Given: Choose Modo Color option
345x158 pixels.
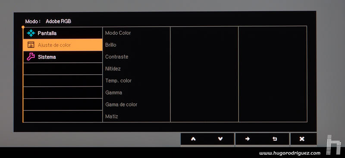Looking at the screenshot, I should click(x=118, y=33).
